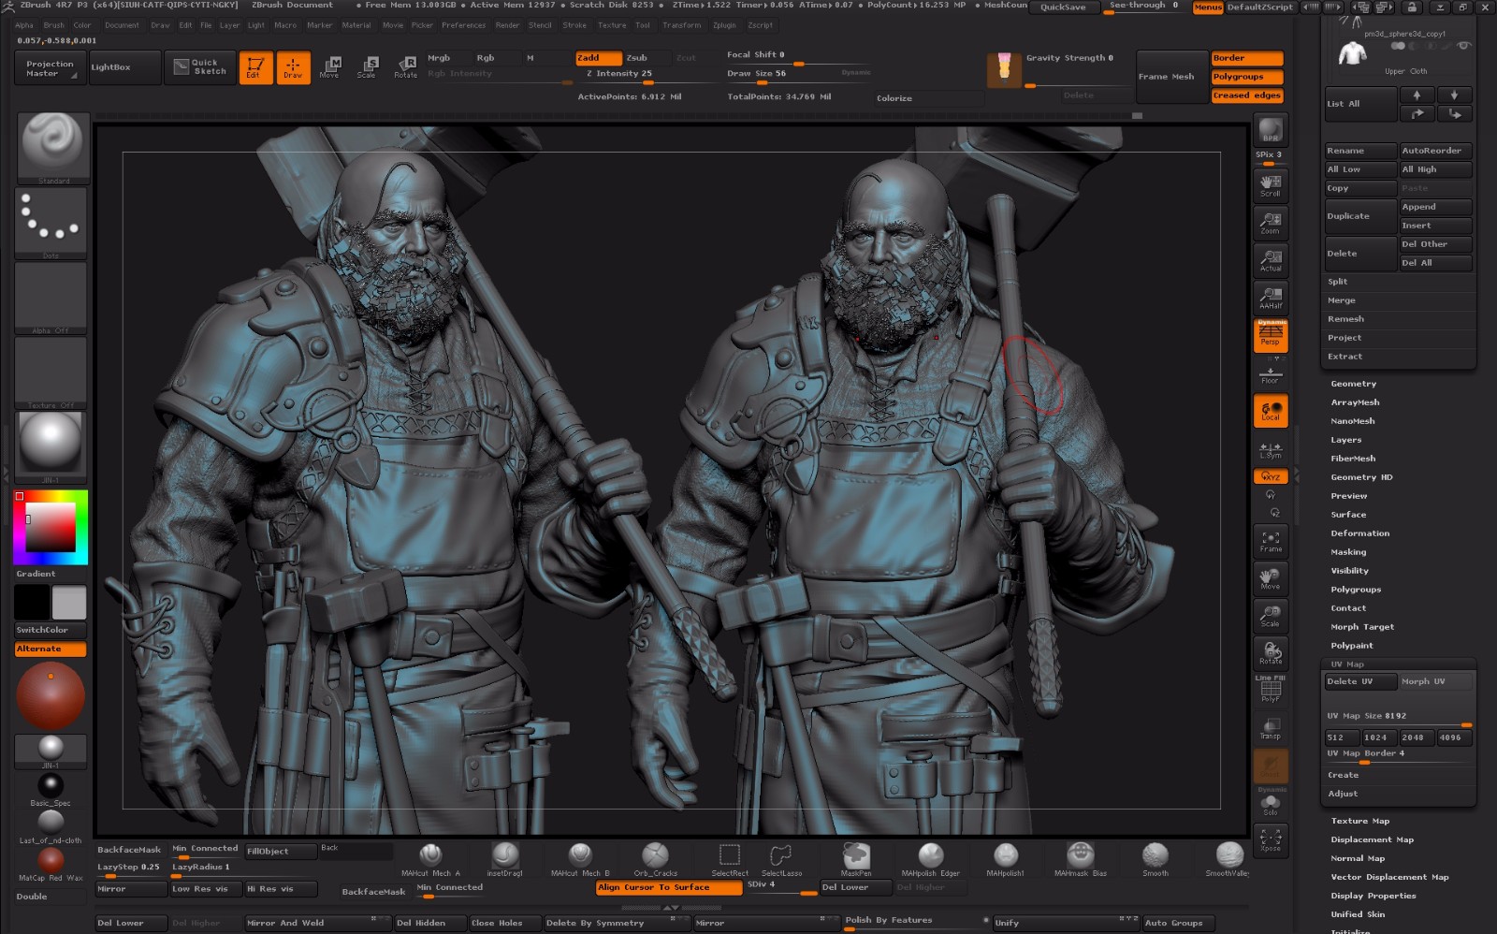The width and height of the screenshot is (1497, 934).
Task: Click the QuickSave button
Action: point(1064,7)
